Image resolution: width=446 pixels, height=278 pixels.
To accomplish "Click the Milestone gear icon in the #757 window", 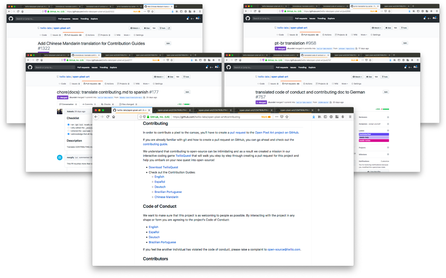I will pos(388,154).
